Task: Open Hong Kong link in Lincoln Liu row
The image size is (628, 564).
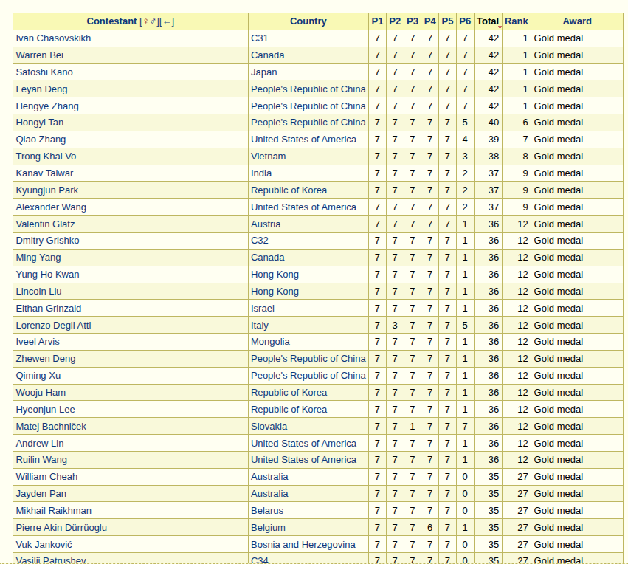Action: tap(275, 292)
